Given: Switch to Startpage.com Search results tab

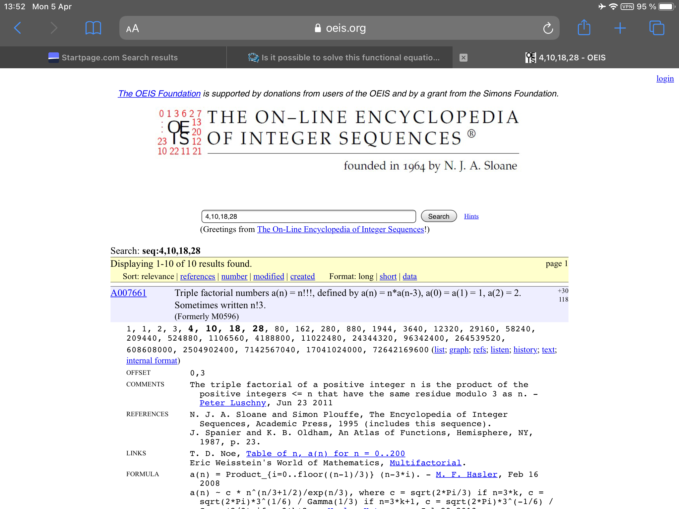Looking at the screenshot, I should click(113, 58).
